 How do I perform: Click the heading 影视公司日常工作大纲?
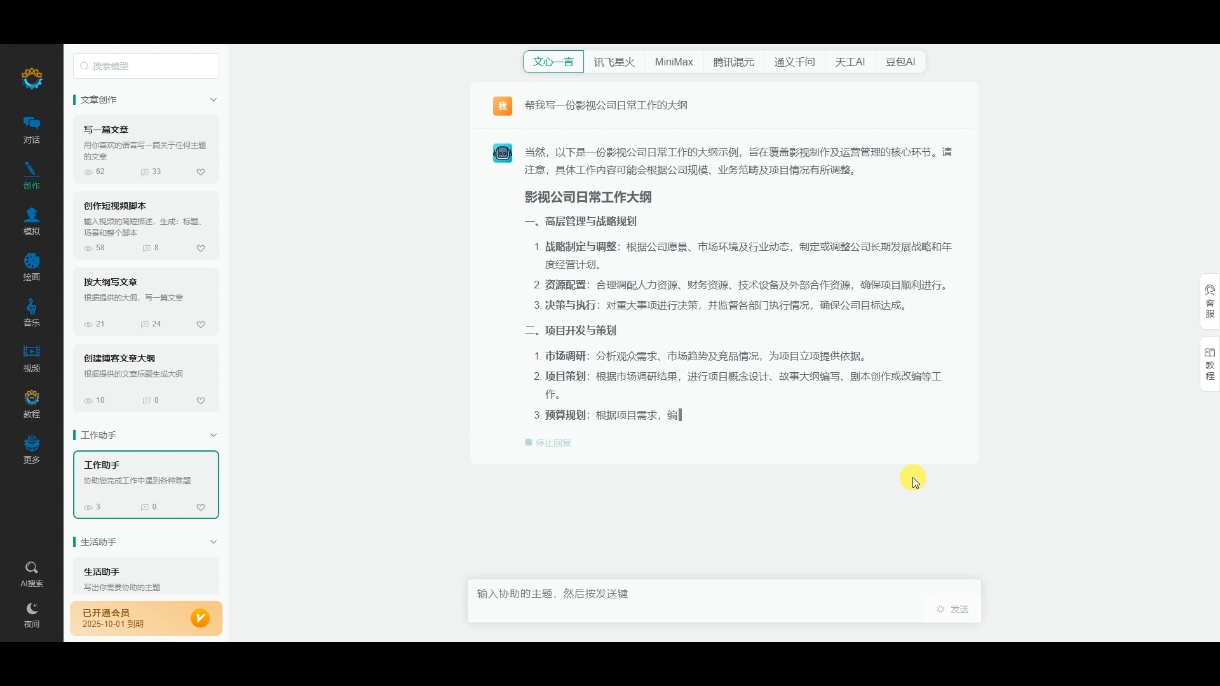point(588,198)
